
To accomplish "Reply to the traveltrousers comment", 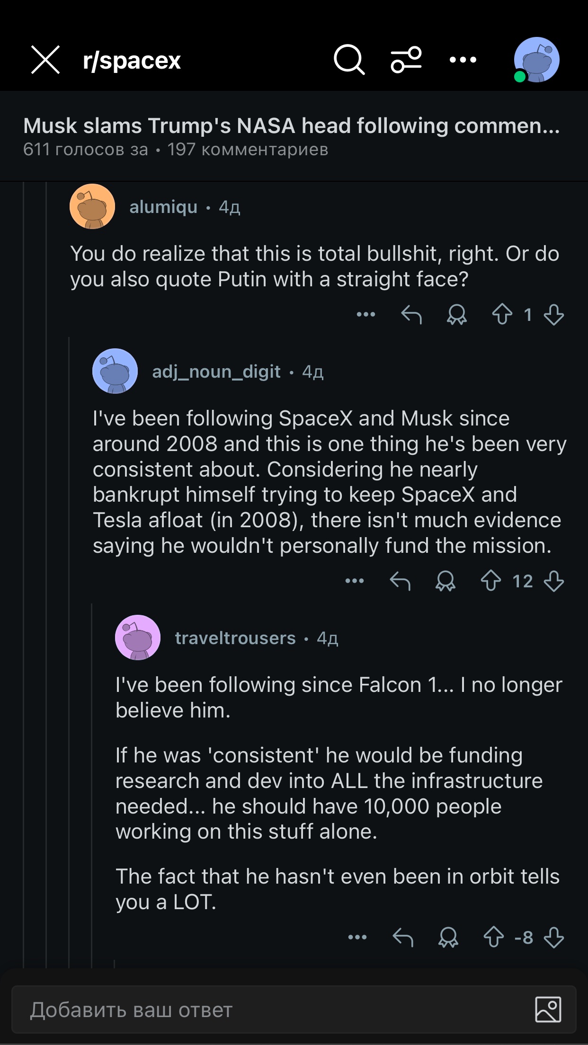I will click(403, 938).
